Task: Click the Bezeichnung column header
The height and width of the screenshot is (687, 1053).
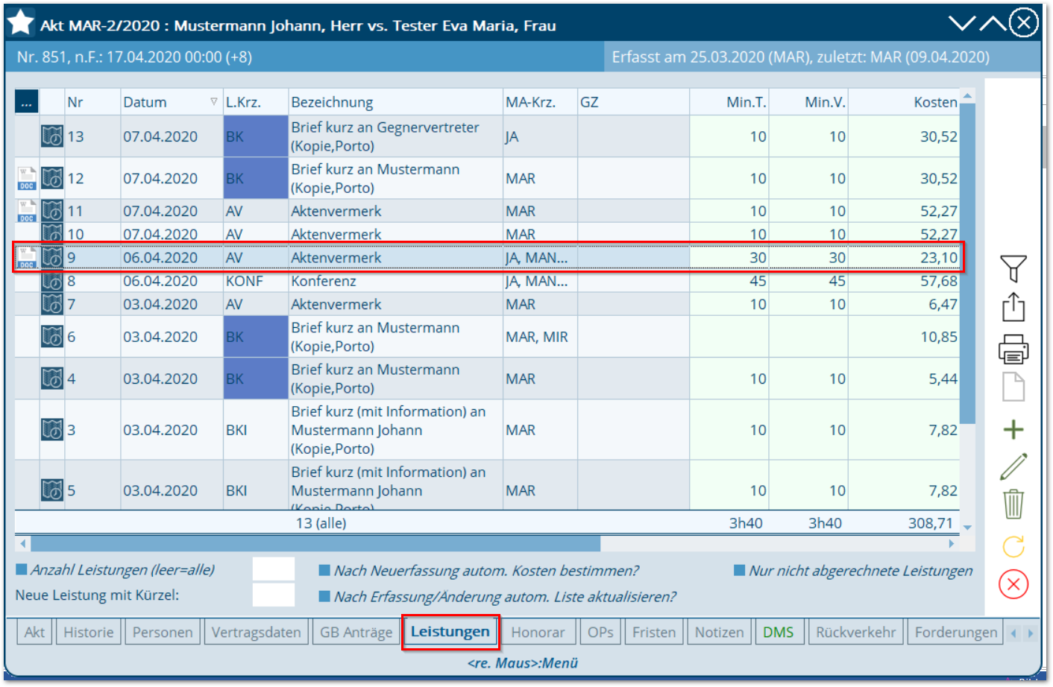Action: tap(395, 102)
